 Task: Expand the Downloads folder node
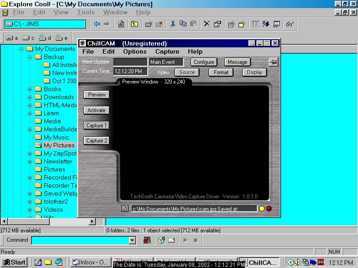[x=30, y=97]
